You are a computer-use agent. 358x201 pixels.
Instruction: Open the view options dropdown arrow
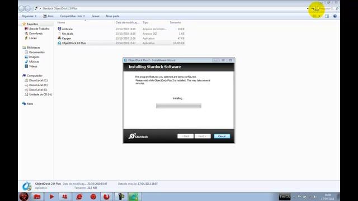pos(319,16)
